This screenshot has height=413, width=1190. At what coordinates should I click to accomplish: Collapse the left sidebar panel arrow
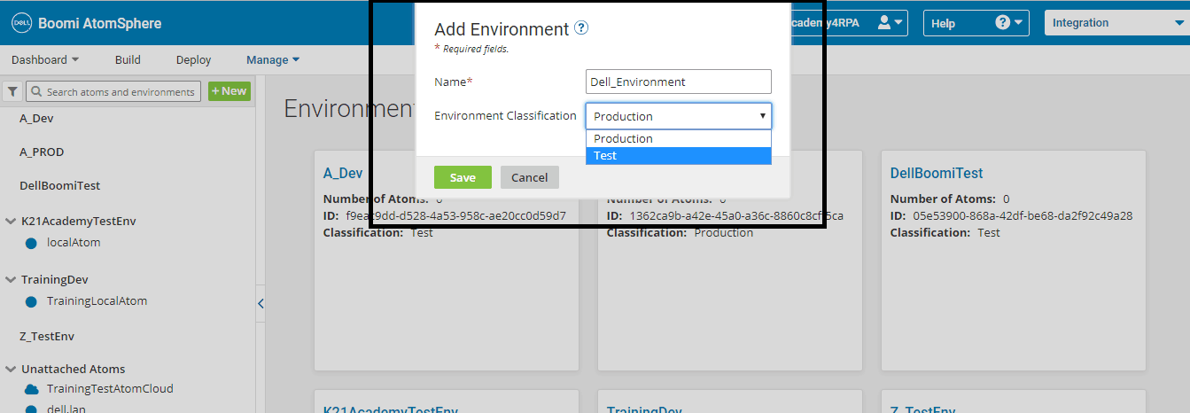[x=261, y=303]
